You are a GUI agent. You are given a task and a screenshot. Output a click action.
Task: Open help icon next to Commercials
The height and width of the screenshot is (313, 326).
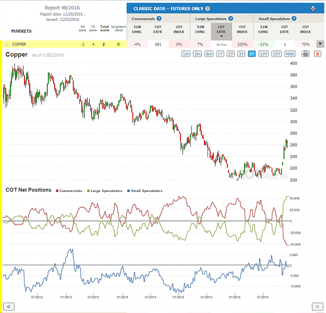[159, 18]
